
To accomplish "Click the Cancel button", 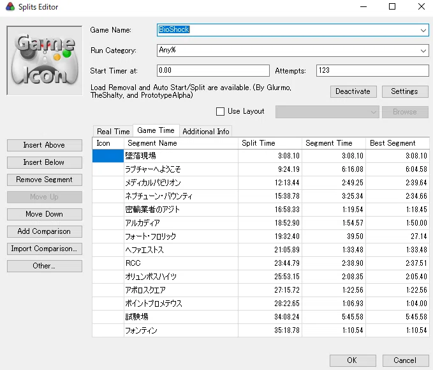I will click(406, 360).
